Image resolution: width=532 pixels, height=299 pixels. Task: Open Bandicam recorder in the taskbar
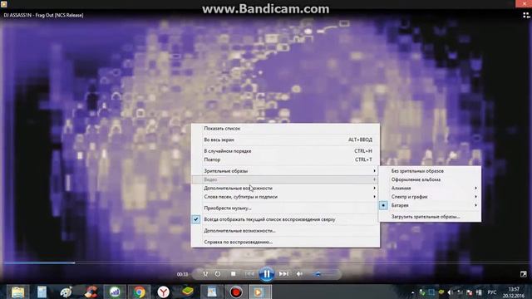(236, 292)
